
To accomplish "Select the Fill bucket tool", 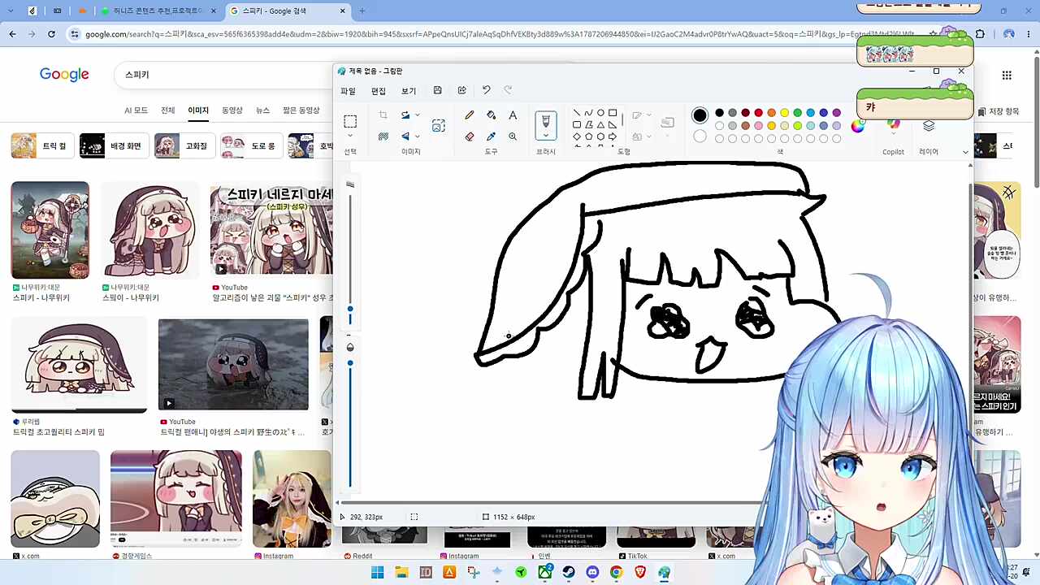I will (491, 115).
